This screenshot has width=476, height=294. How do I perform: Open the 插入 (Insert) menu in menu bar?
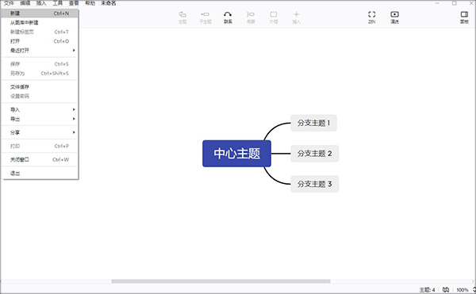click(x=41, y=3)
